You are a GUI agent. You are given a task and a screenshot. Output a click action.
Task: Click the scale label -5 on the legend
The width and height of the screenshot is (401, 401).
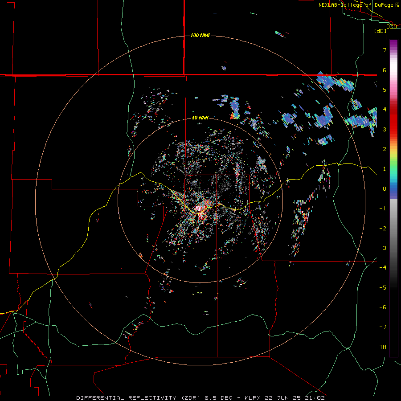383,287
